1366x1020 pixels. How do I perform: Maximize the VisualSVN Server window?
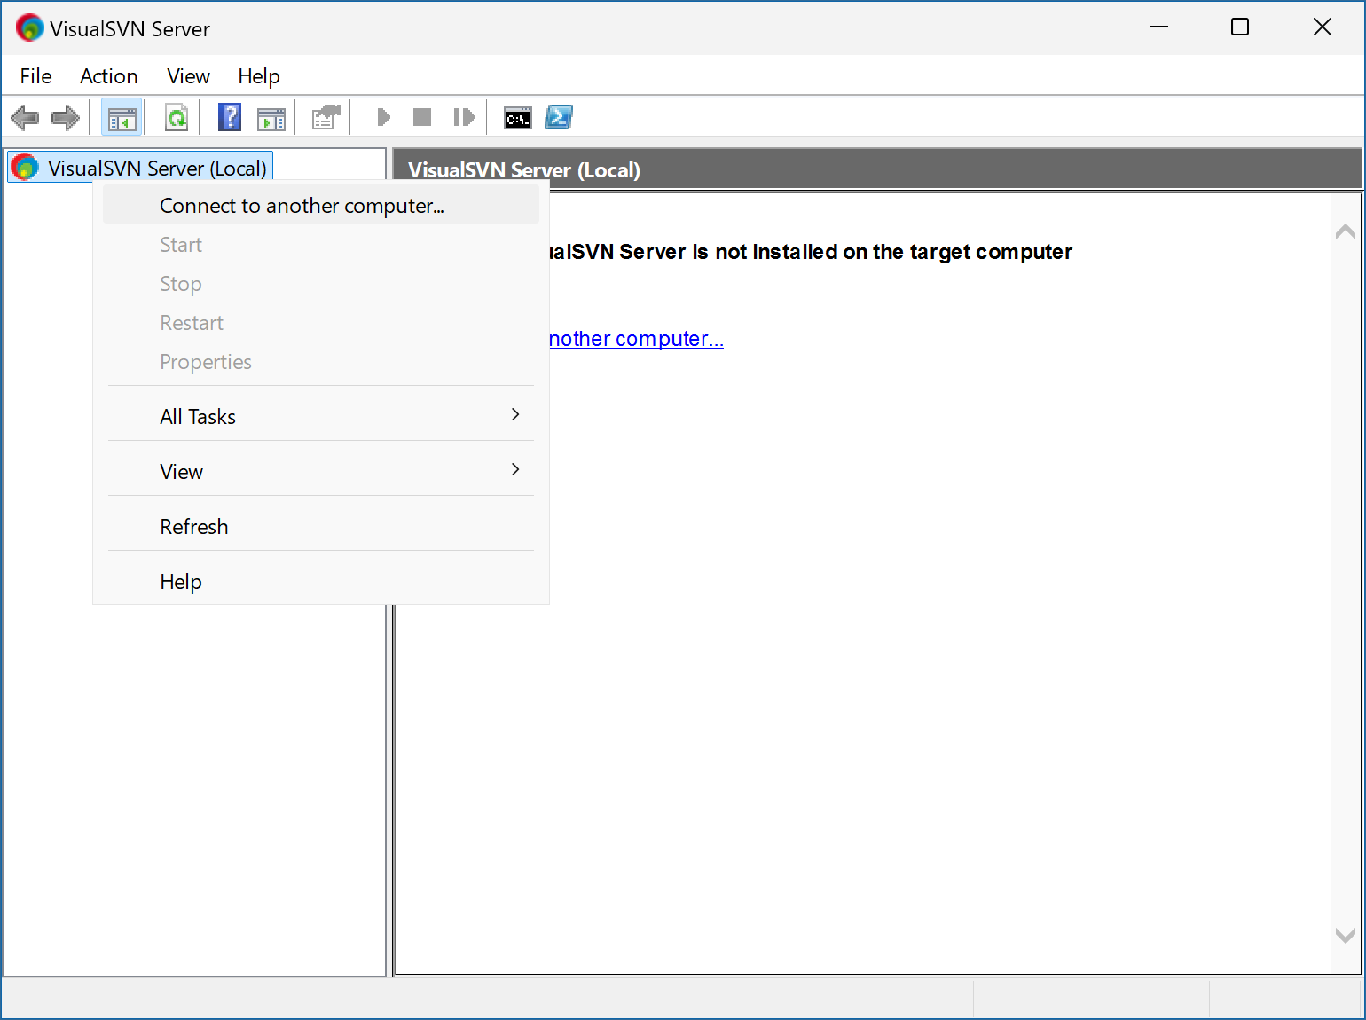pyautogui.click(x=1240, y=27)
